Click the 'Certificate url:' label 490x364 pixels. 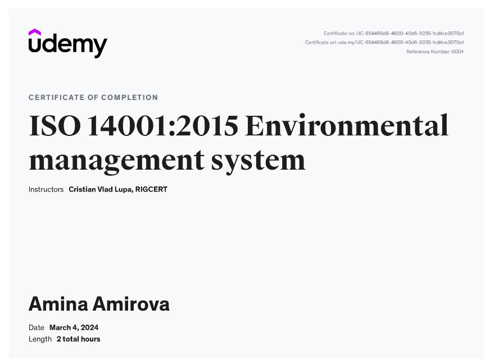pyautogui.click(x=320, y=43)
